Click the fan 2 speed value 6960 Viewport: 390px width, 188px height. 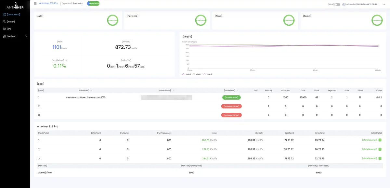(318, 172)
